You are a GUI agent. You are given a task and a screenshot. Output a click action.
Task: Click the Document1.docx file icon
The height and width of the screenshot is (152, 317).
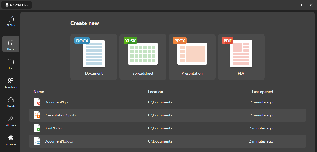[x=37, y=141]
